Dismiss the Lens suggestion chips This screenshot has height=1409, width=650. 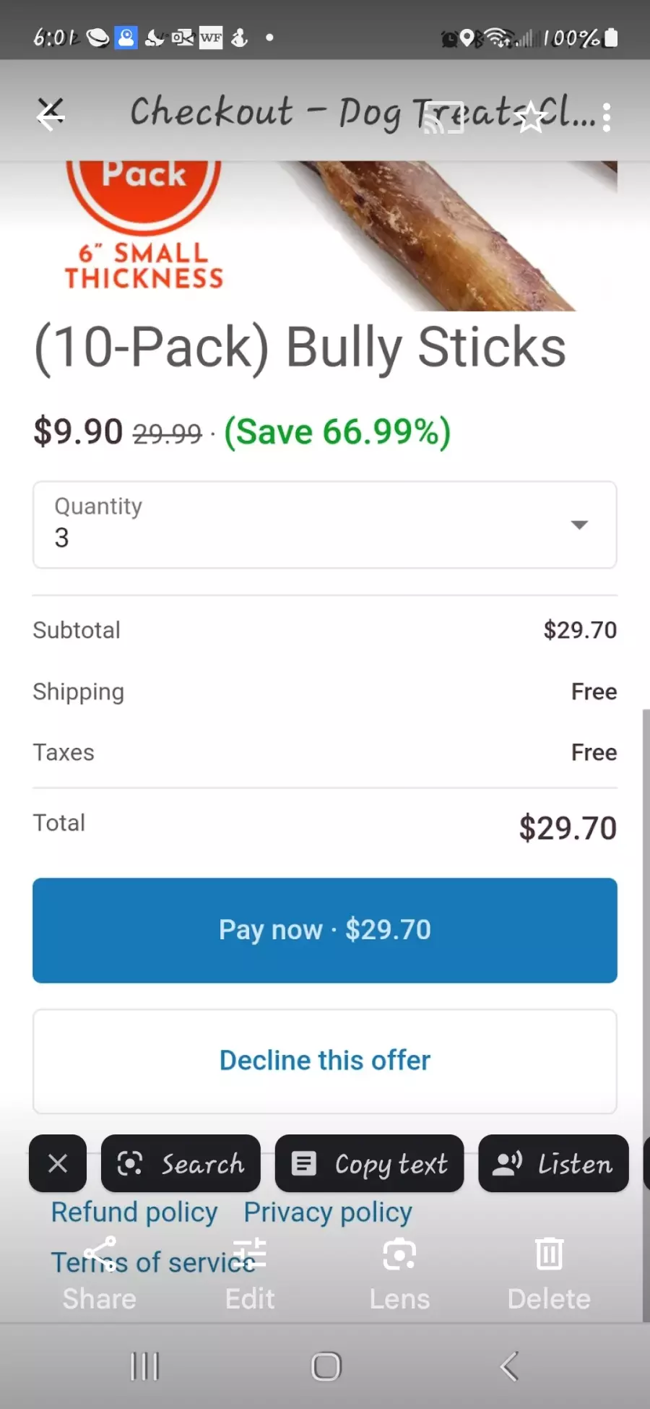[58, 1163]
